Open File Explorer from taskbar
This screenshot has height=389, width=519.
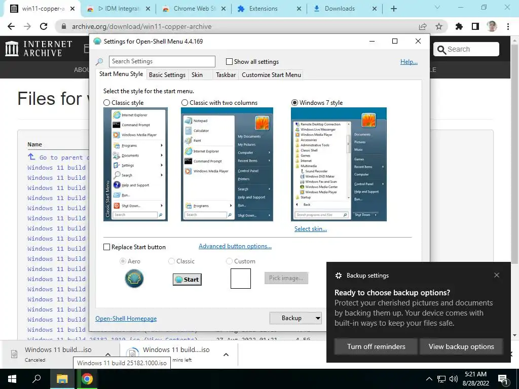(62, 379)
